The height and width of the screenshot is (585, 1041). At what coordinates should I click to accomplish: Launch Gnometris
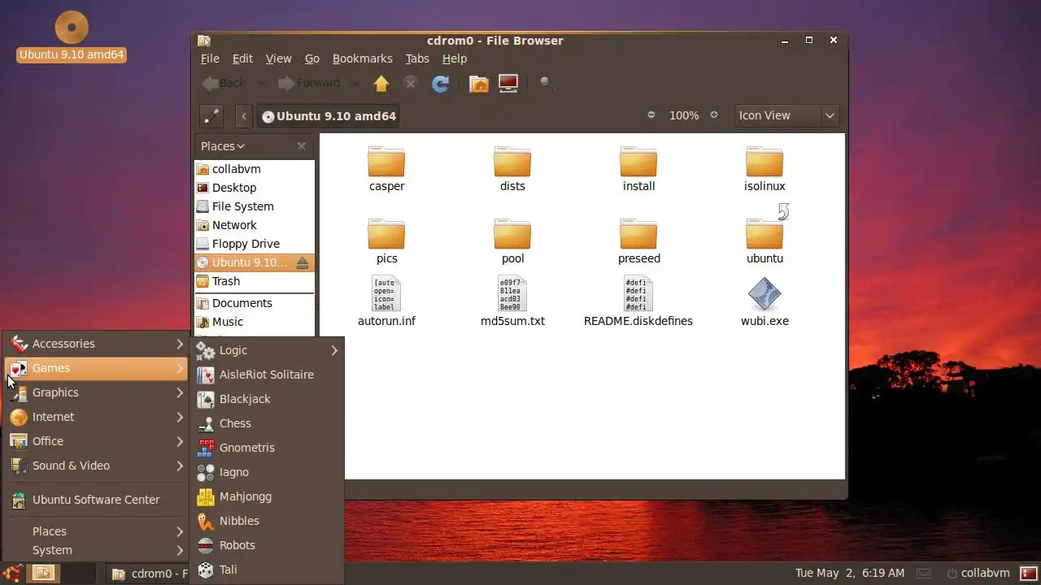[x=267, y=448]
